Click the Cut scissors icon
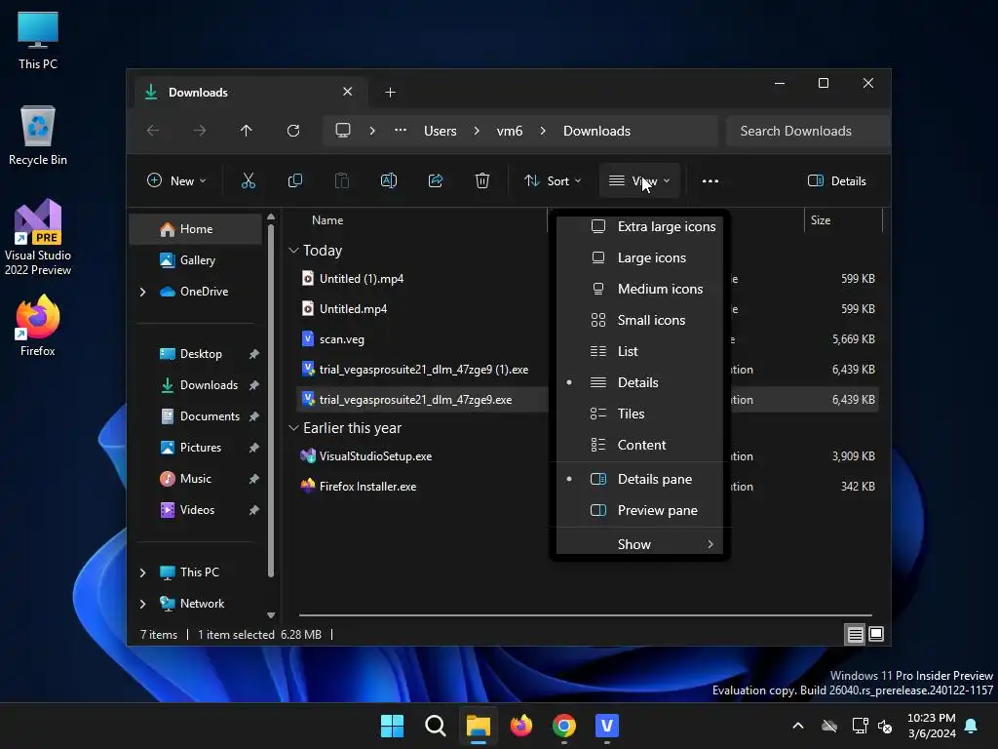 (249, 180)
